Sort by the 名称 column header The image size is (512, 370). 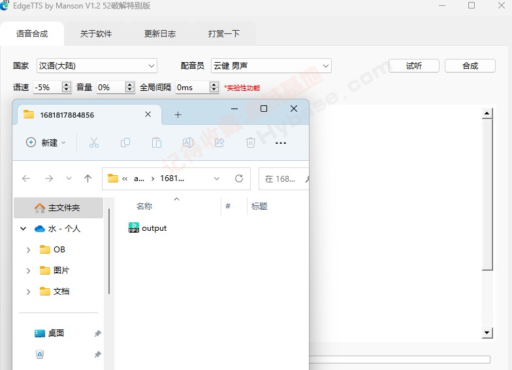(x=144, y=207)
